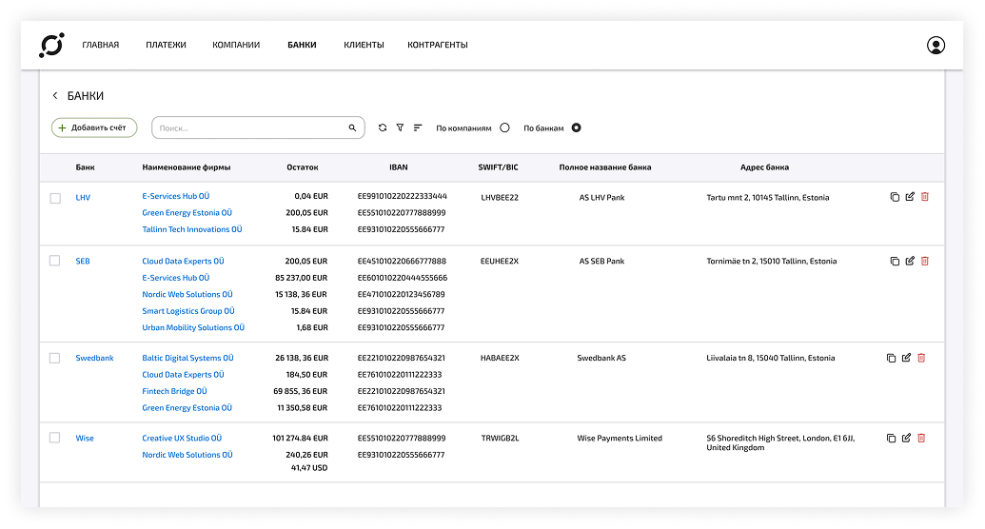Delete the Wise bank row
Viewport: 985px width, 529px height.
(x=921, y=438)
